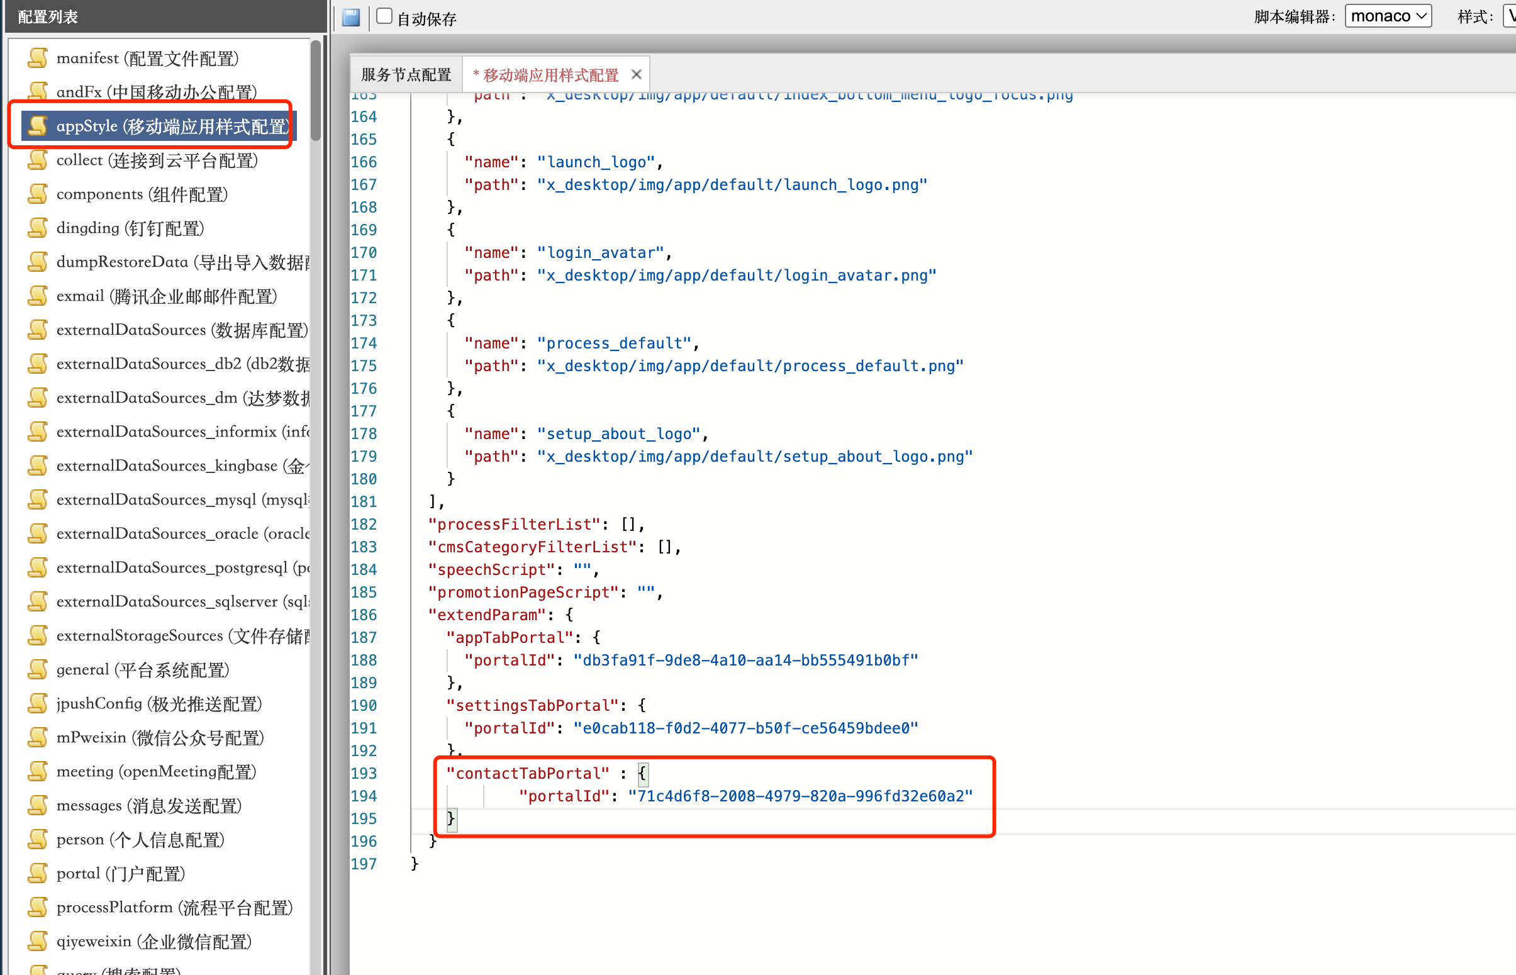Switch to the 服务节点配置 tab
1516x975 pixels.
point(406,75)
